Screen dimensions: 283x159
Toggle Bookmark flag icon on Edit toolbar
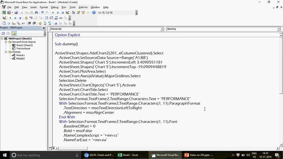point(56,23)
